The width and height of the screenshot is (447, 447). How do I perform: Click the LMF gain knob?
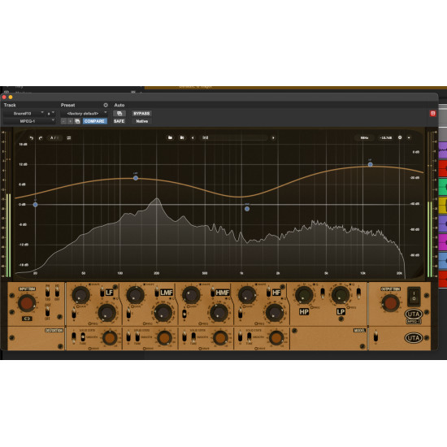[135, 295]
